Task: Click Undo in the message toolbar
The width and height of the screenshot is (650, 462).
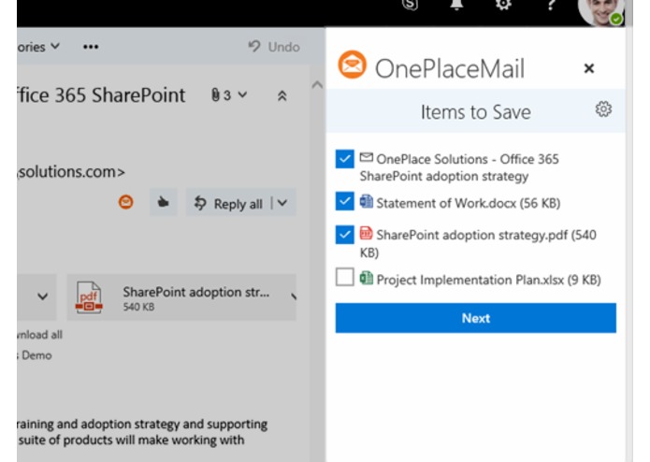Action: point(274,47)
